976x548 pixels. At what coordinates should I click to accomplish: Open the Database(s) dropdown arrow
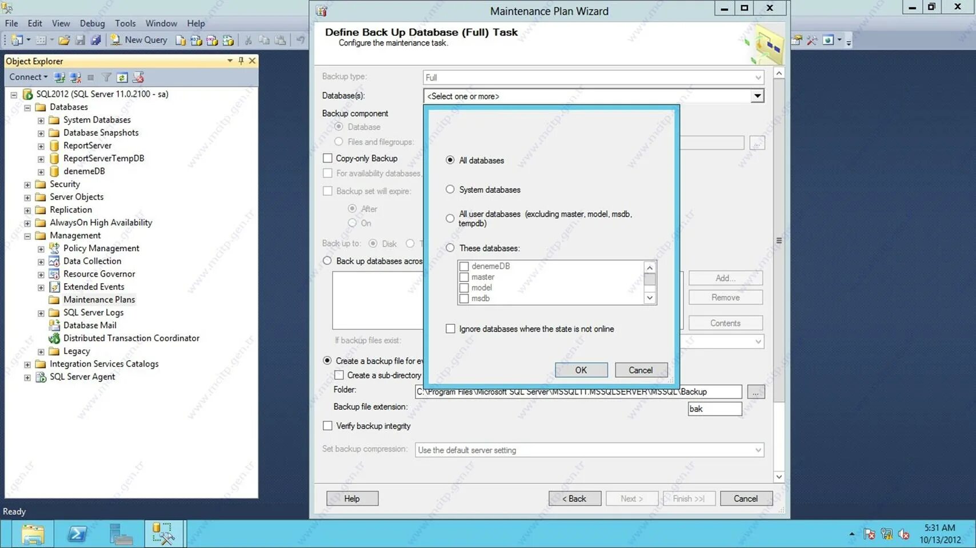pyautogui.click(x=757, y=96)
